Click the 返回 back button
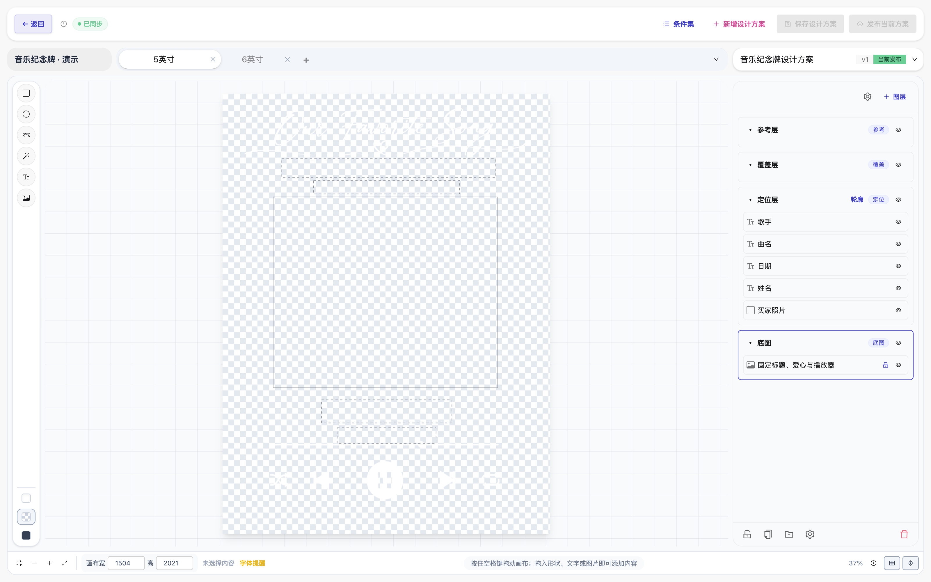This screenshot has width=931, height=582. point(33,24)
